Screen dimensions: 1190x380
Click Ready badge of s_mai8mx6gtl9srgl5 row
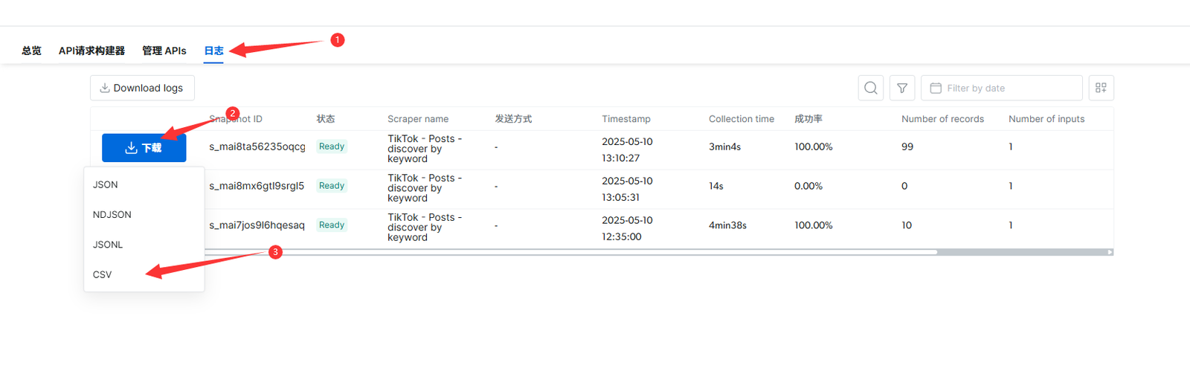(x=332, y=186)
